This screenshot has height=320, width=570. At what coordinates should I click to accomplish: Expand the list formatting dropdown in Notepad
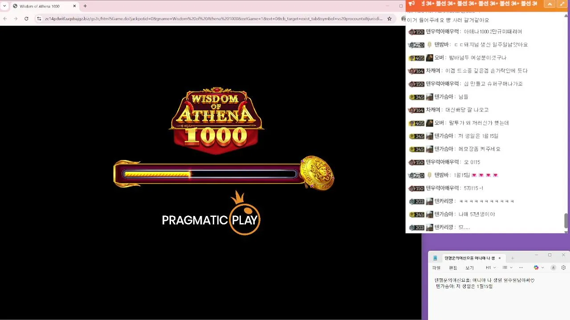point(507,268)
